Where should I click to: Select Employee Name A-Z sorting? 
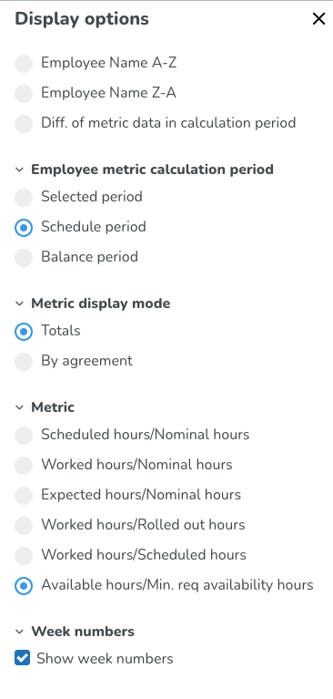pos(24,63)
